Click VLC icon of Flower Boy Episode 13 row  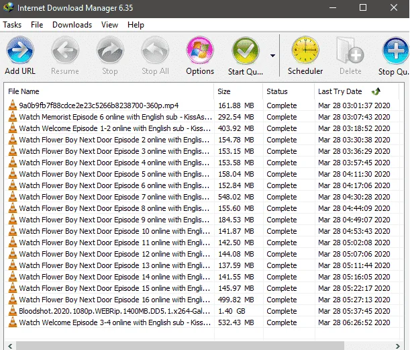(x=12, y=265)
